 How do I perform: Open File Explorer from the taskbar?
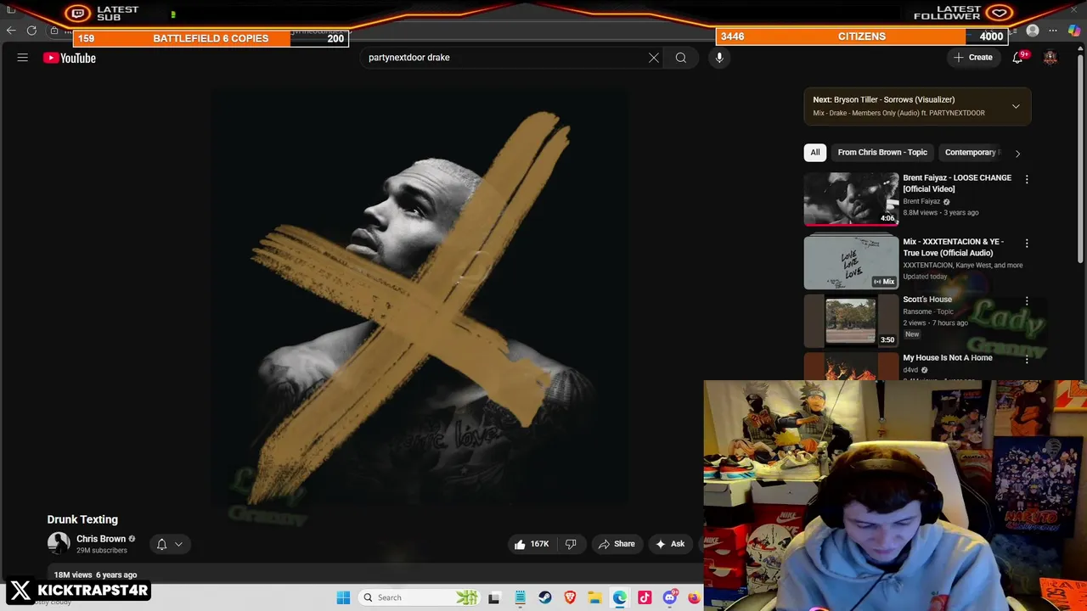[595, 597]
